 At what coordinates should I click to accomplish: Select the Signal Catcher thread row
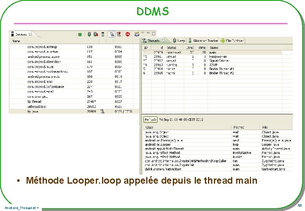212,61
